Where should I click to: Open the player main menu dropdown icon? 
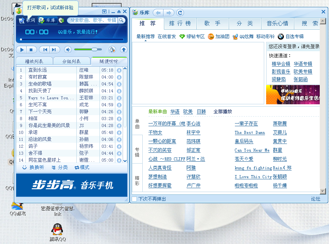[x=104, y=12]
